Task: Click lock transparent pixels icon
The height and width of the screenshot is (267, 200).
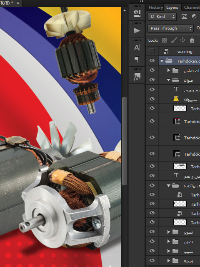Action: [164, 40]
